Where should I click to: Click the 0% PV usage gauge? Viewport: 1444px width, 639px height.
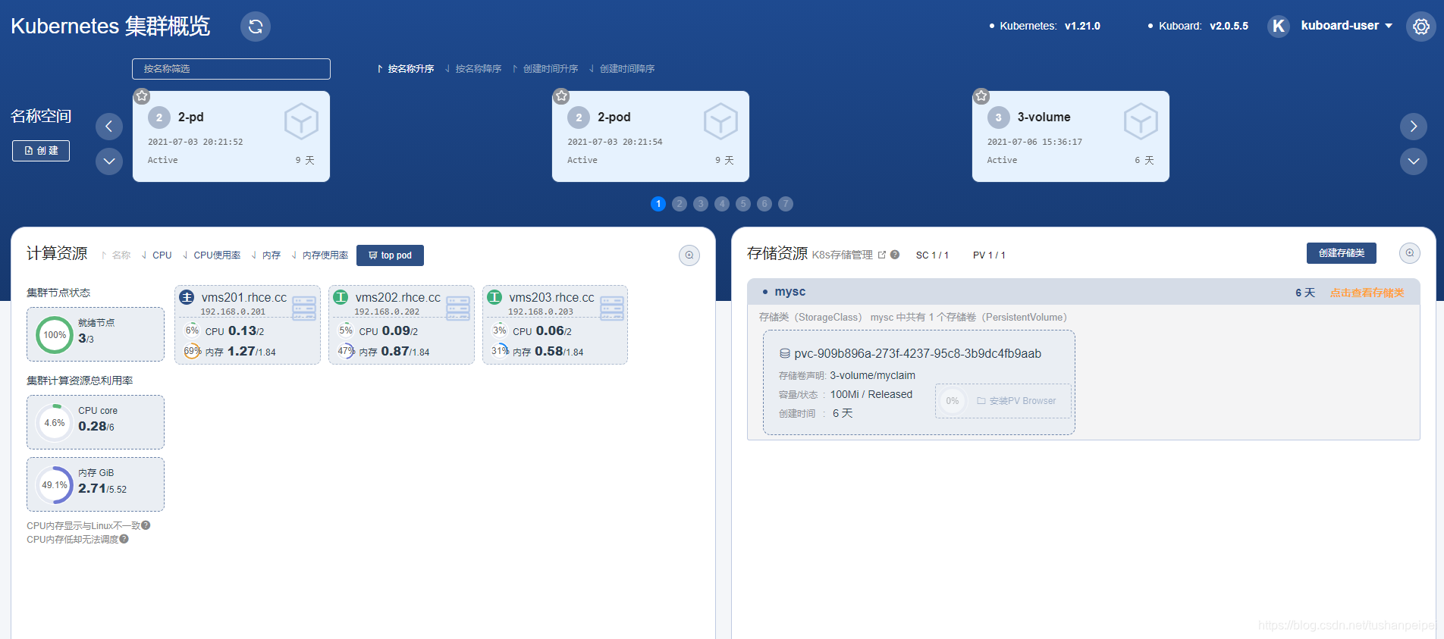point(953,401)
